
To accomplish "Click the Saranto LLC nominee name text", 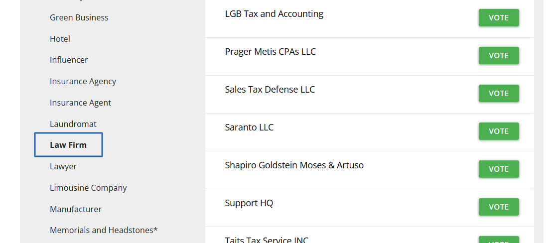I will pos(249,127).
